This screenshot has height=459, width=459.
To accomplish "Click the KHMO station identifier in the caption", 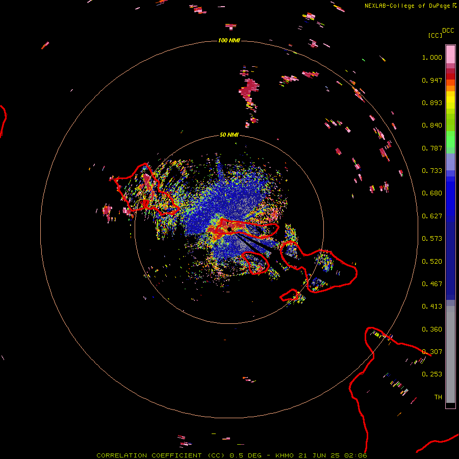I will pos(285,455).
